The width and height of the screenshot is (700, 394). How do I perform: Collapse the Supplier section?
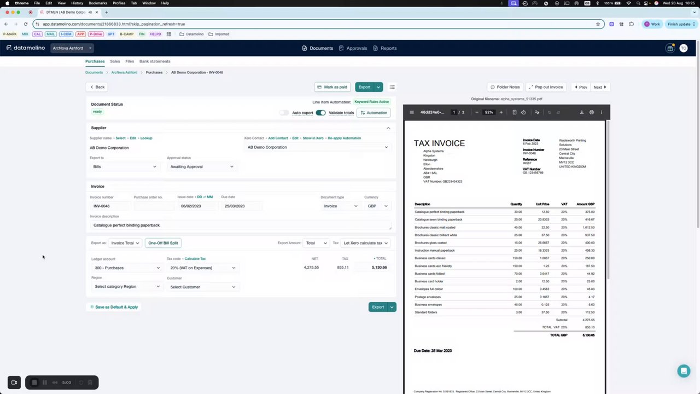388,128
